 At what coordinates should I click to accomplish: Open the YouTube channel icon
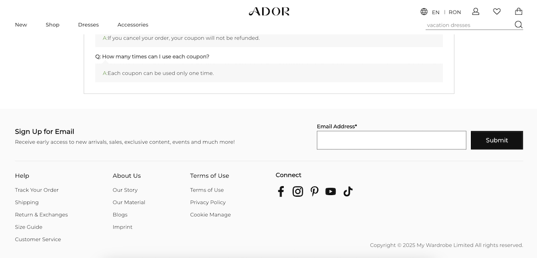click(x=330, y=191)
